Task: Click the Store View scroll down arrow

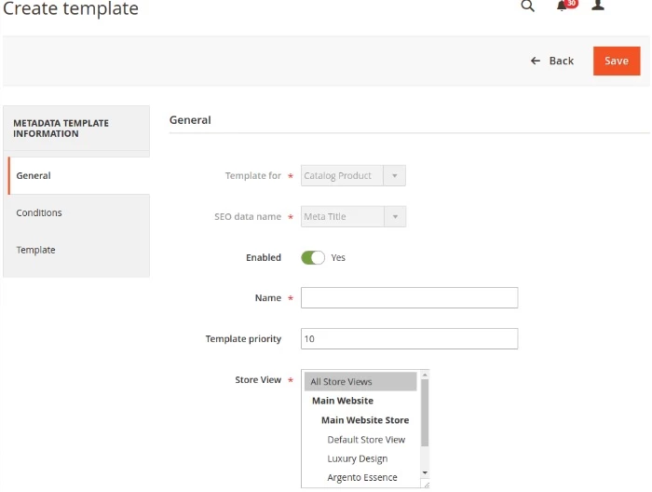Action: (425, 472)
